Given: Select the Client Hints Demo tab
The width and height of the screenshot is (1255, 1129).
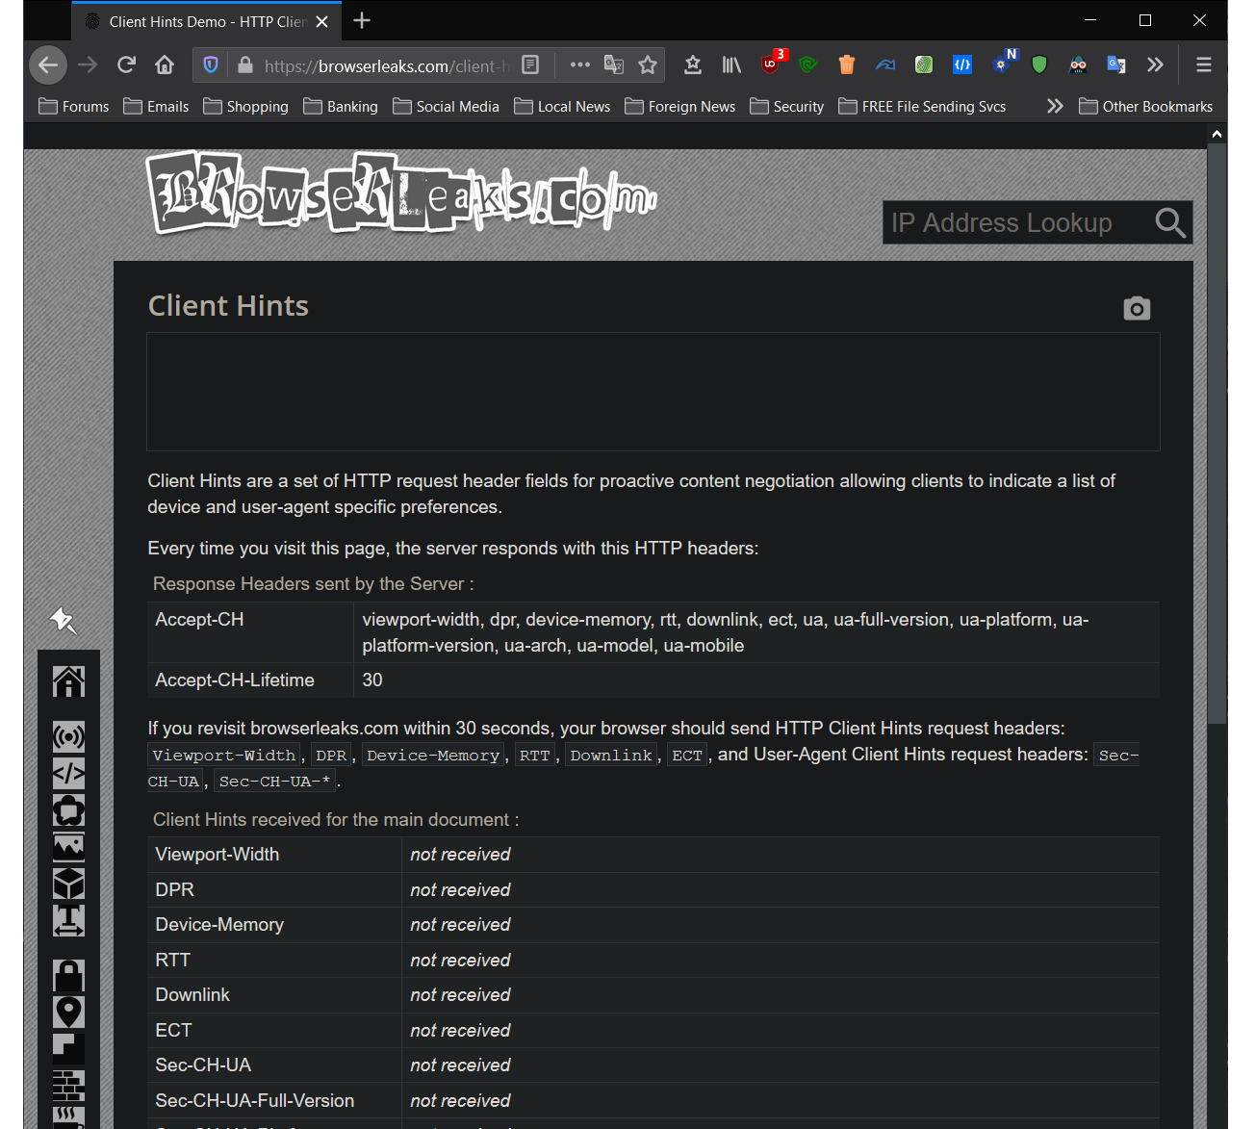Looking at the screenshot, I should (207, 21).
